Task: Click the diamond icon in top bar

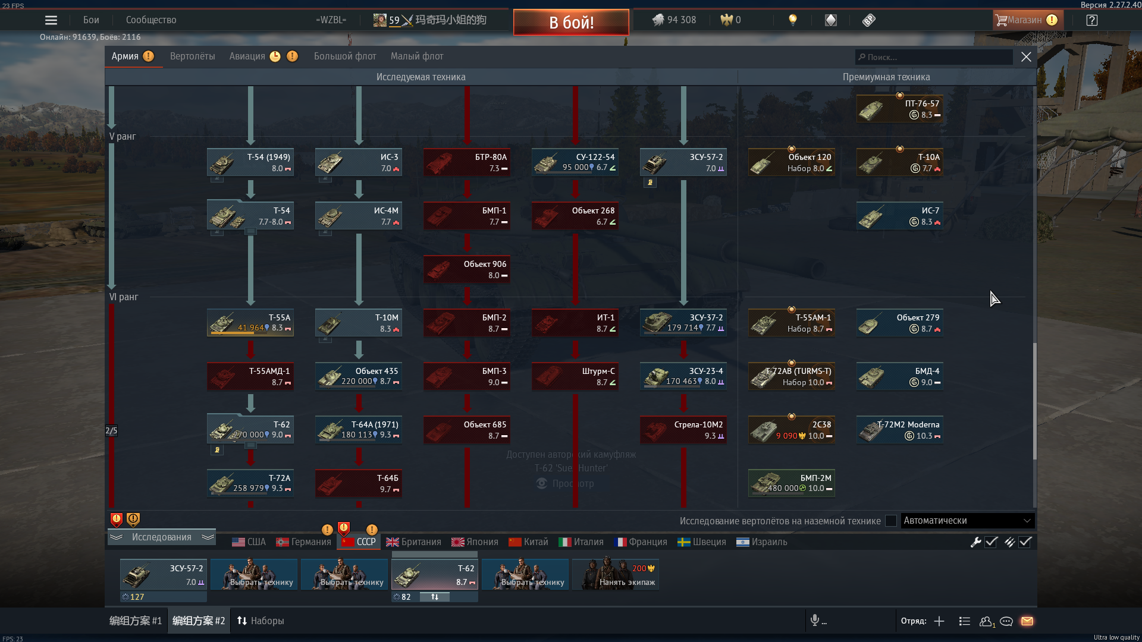Action: [831, 20]
